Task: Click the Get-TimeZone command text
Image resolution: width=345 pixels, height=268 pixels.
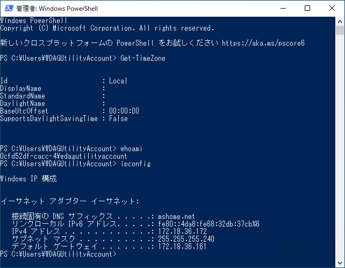Action: [143, 59]
